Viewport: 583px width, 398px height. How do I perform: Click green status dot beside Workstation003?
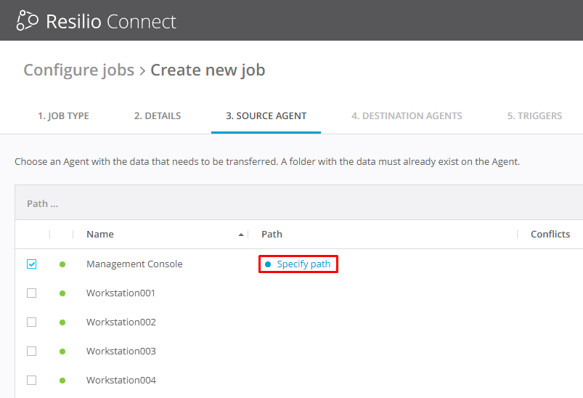click(x=62, y=352)
